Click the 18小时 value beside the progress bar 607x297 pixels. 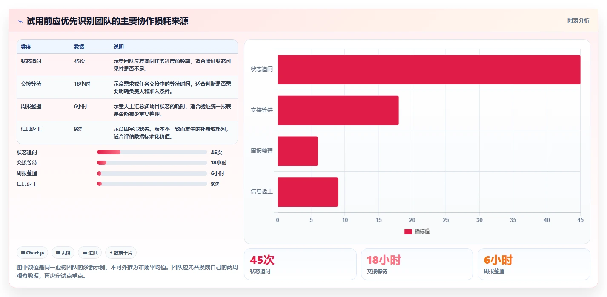coord(219,163)
